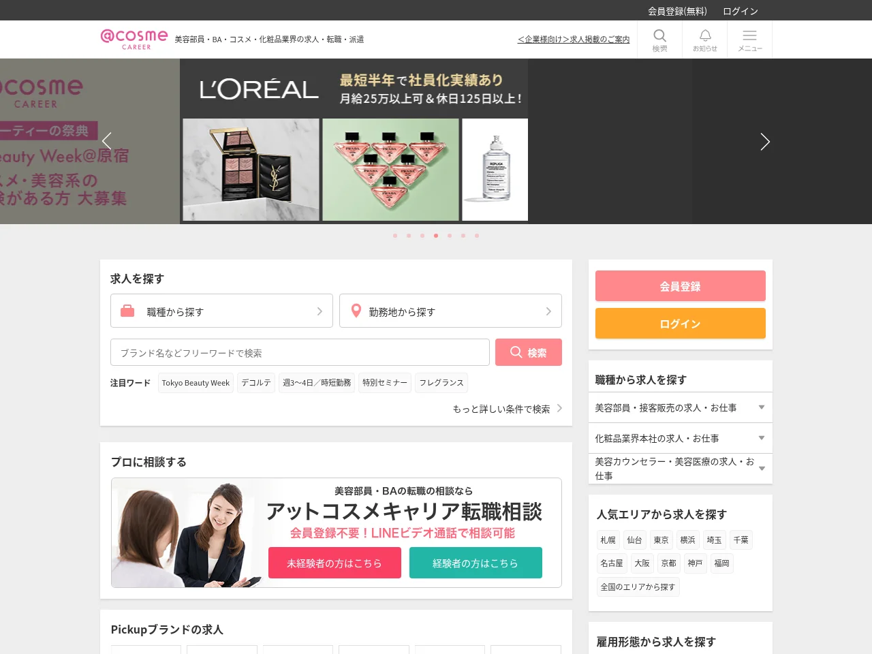Viewport: 872px width, 654px height.
Task: Select 福岡 area tag
Action: pyautogui.click(x=721, y=563)
